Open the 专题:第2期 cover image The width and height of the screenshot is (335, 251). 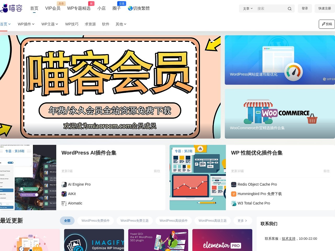[198, 178]
